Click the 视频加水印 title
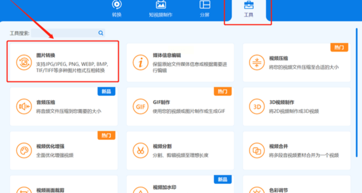Image resolution: width=362 pixels, height=193 pixels. [x=164, y=188]
